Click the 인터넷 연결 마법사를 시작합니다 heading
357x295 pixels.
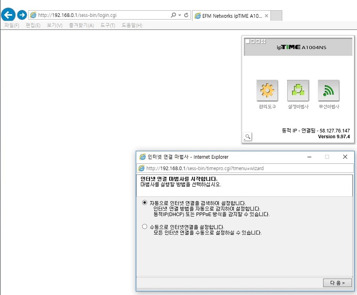pos(179,179)
